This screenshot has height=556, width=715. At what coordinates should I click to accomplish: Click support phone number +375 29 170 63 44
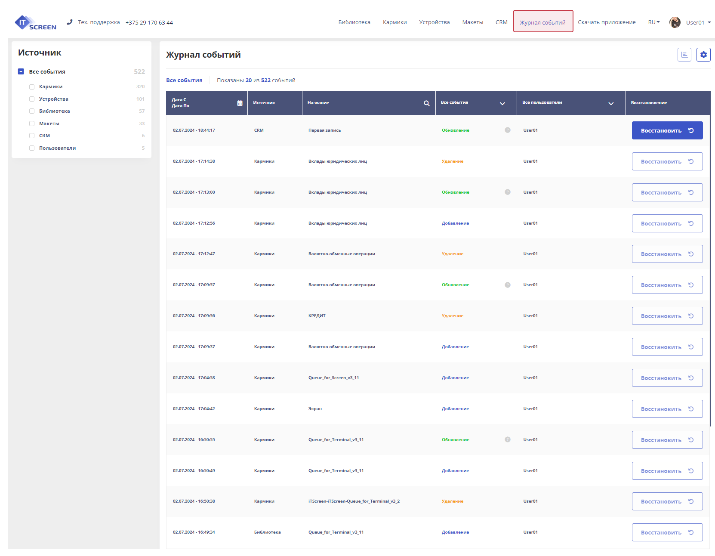click(149, 22)
